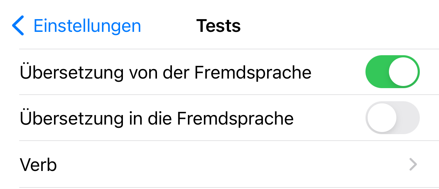
Task: Click the gray track of the disabled switch
Action: pos(408,118)
